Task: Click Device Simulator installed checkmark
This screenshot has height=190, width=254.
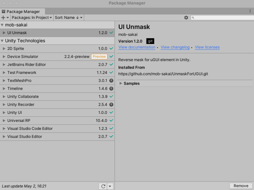Action: point(111,56)
